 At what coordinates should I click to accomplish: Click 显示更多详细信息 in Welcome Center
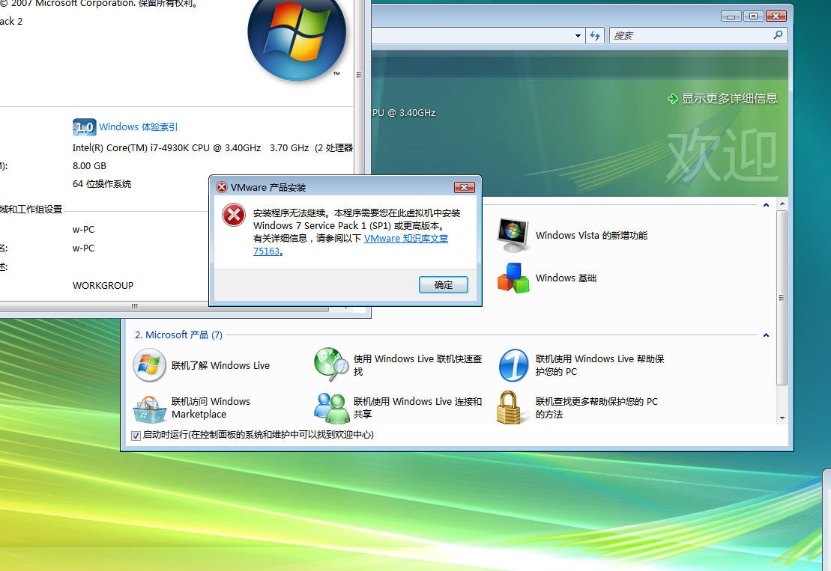tap(729, 99)
